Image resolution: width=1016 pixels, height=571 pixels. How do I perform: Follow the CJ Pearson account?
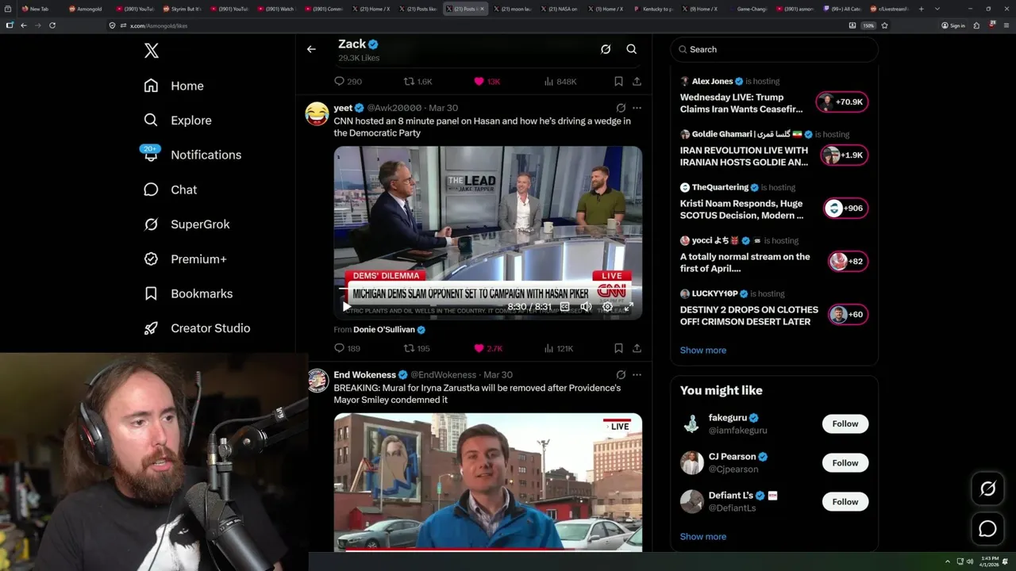(845, 462)
